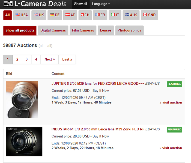Filter by CND Canada flag

[x=149, y=15]
